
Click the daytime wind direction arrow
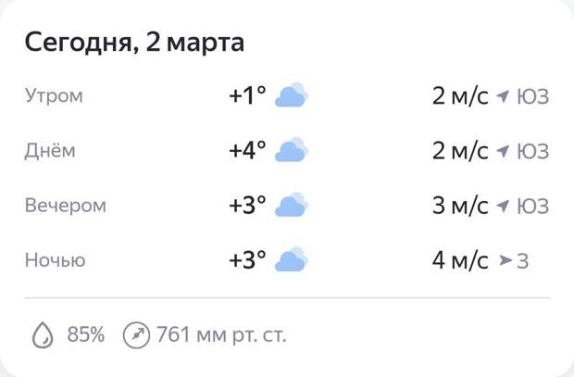pyautogui.click(x=504, y=151)
